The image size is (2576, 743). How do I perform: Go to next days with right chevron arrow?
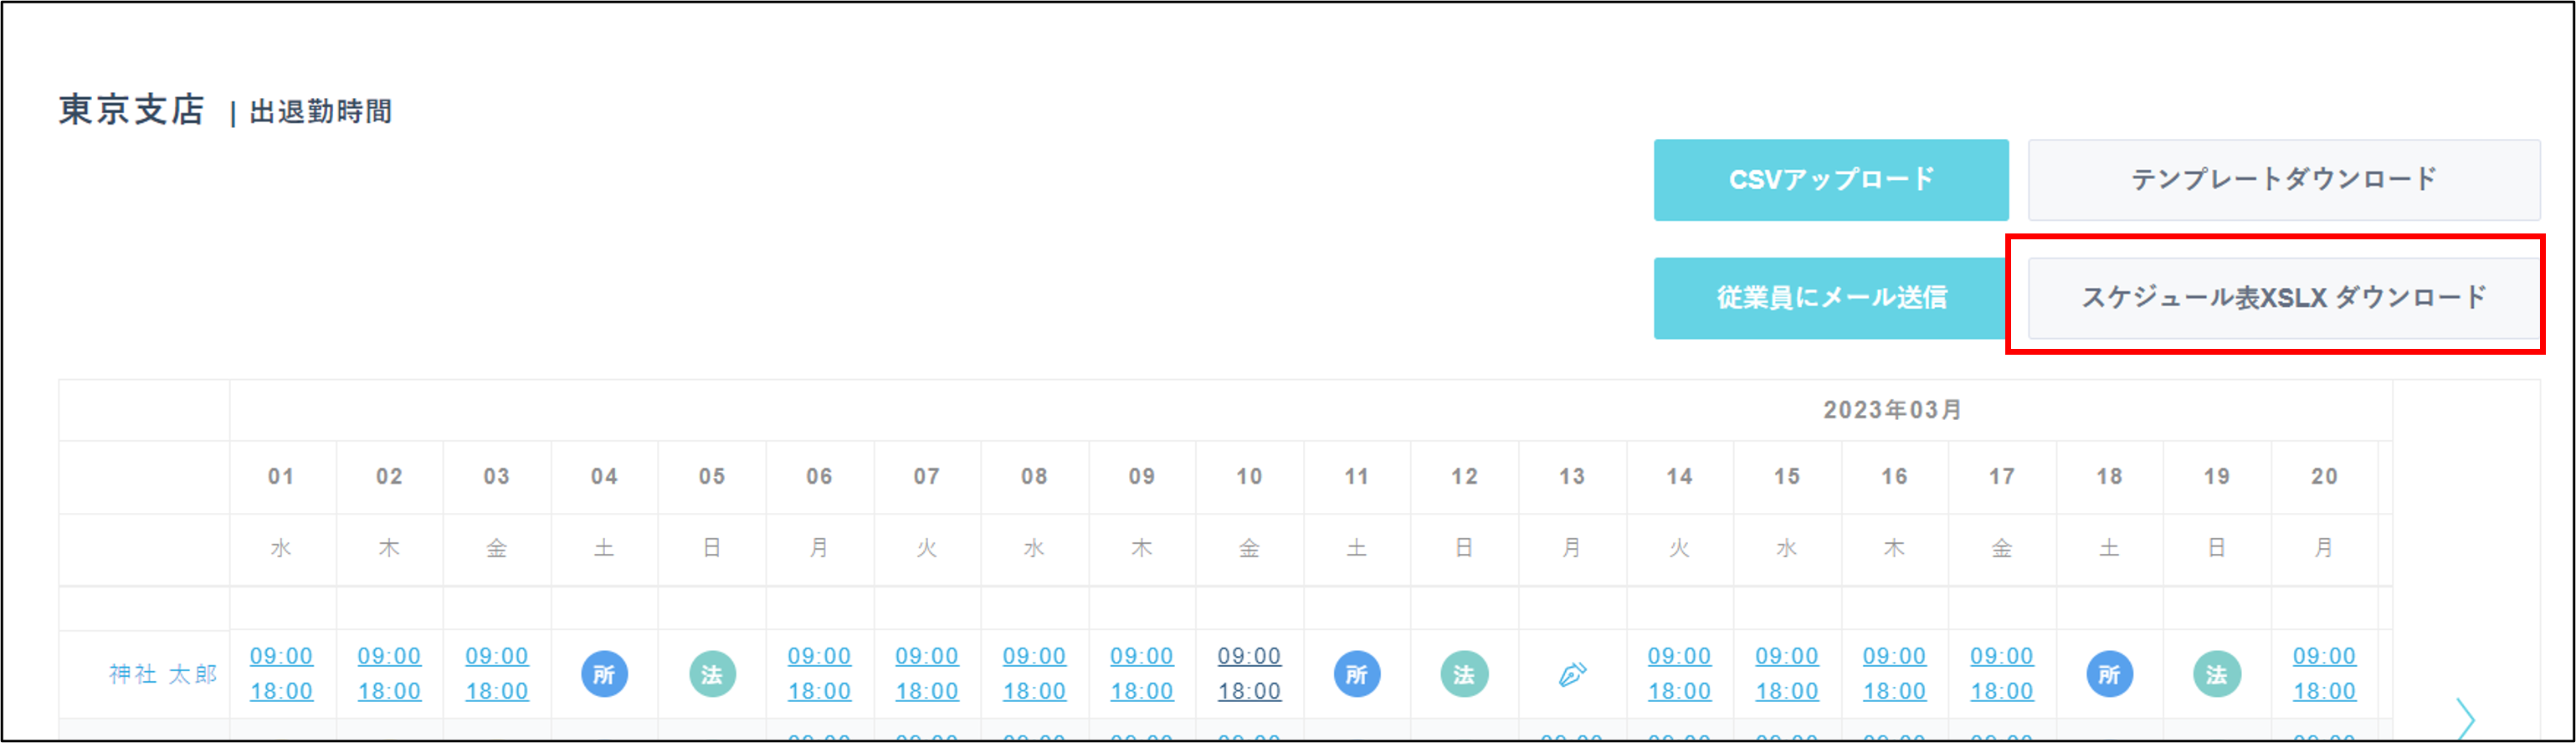pyautogui.click(x=2466, y=718)
